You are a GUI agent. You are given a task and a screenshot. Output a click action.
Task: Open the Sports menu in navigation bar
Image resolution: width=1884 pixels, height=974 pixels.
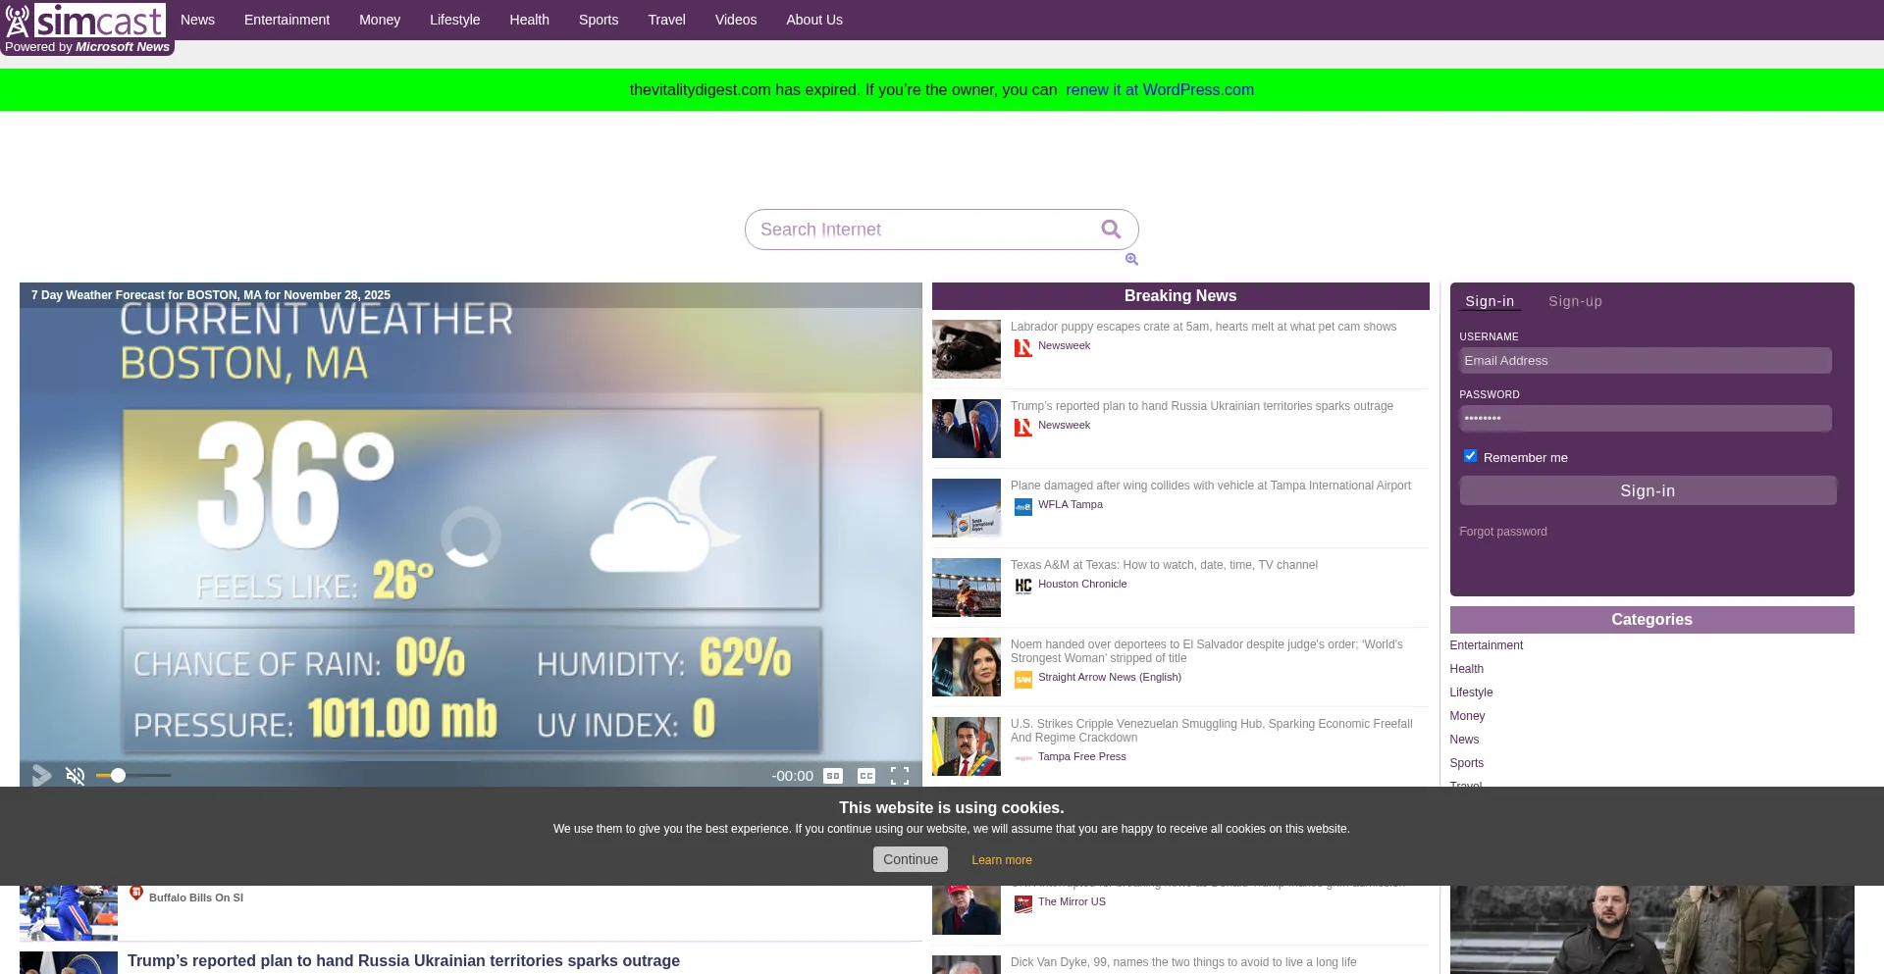pyautogui.click(x=598, y=20)
